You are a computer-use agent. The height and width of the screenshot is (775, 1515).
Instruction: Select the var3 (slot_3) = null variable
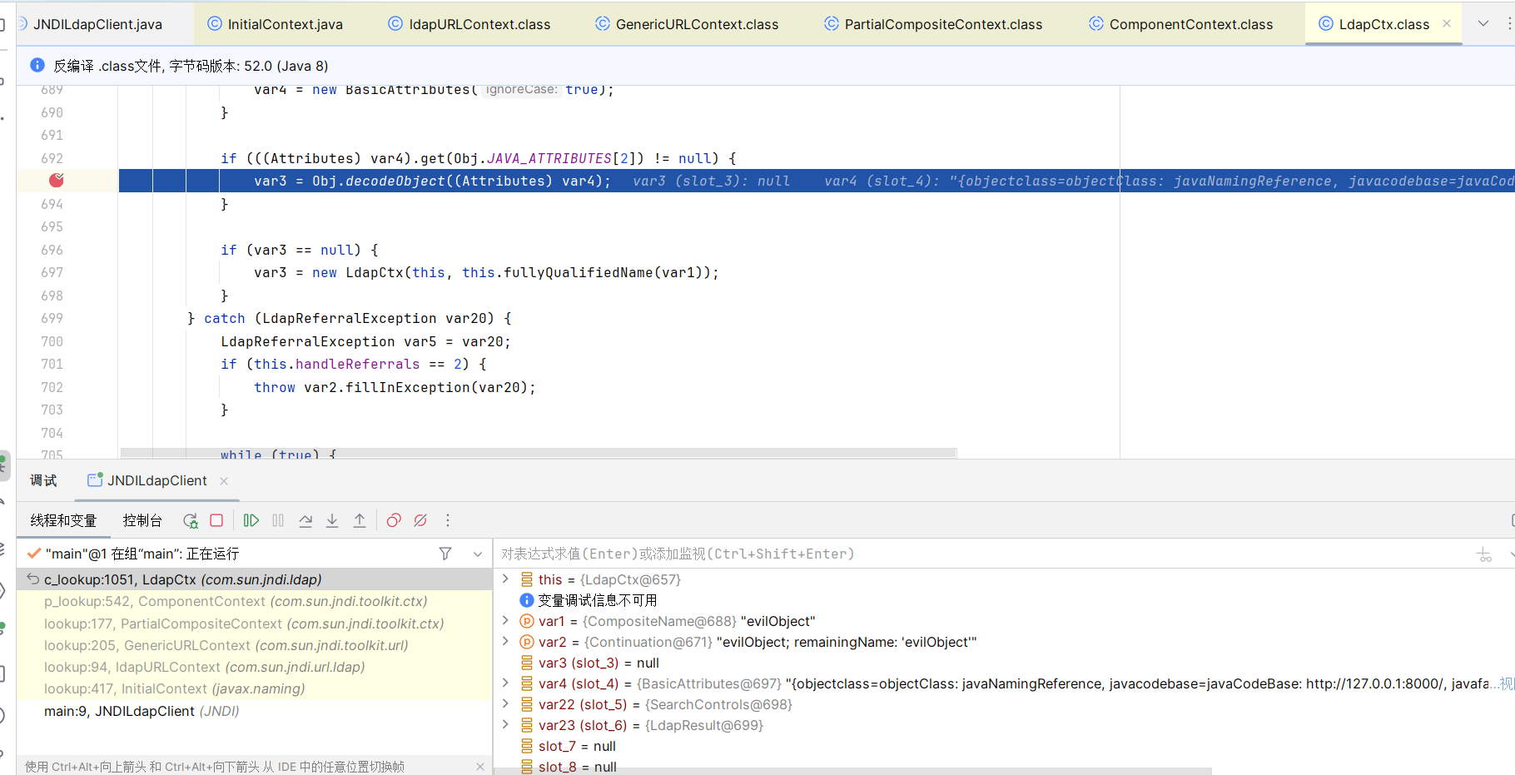(x=599, y=663)
